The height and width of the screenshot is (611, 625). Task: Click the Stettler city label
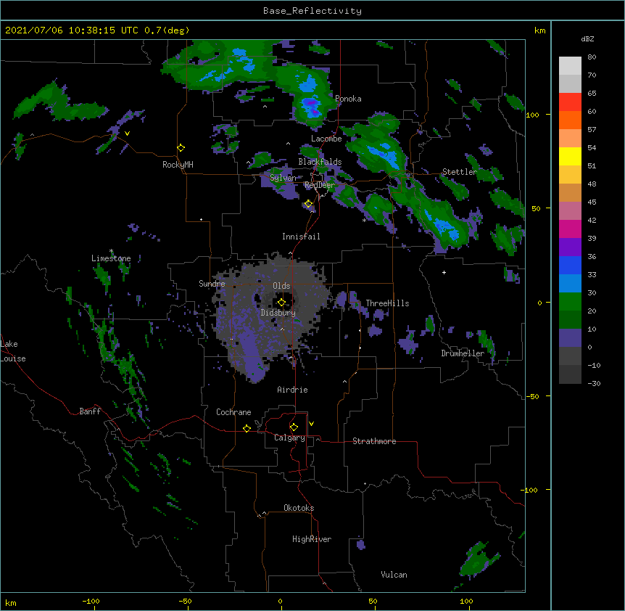460,172
